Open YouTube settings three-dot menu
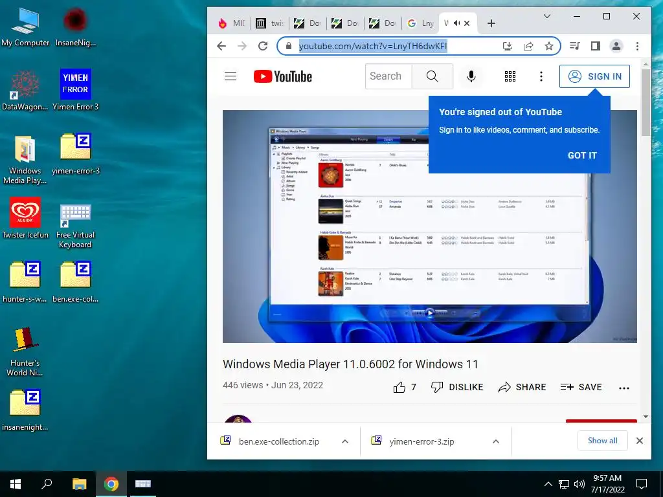 [541, 76]
